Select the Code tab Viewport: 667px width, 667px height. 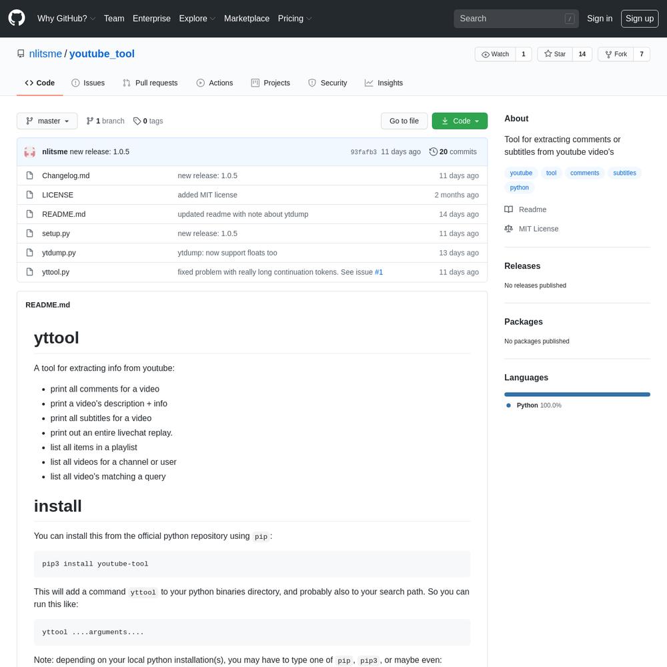tap(40, 83)
